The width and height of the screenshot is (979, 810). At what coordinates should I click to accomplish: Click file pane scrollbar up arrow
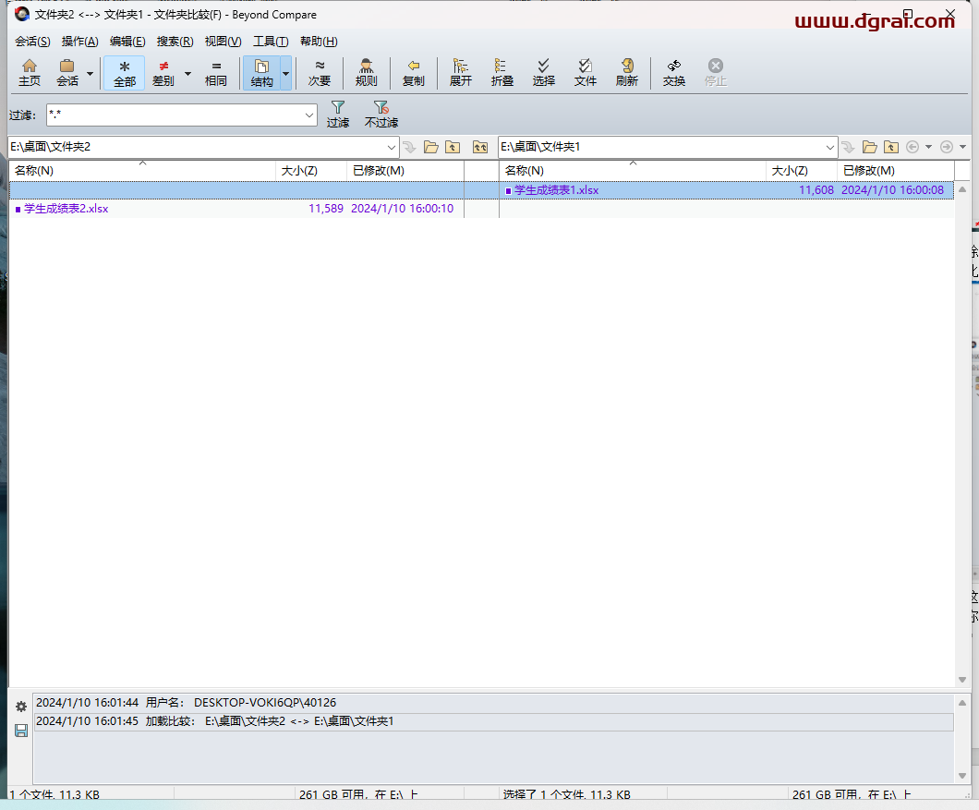pos(962,189)
